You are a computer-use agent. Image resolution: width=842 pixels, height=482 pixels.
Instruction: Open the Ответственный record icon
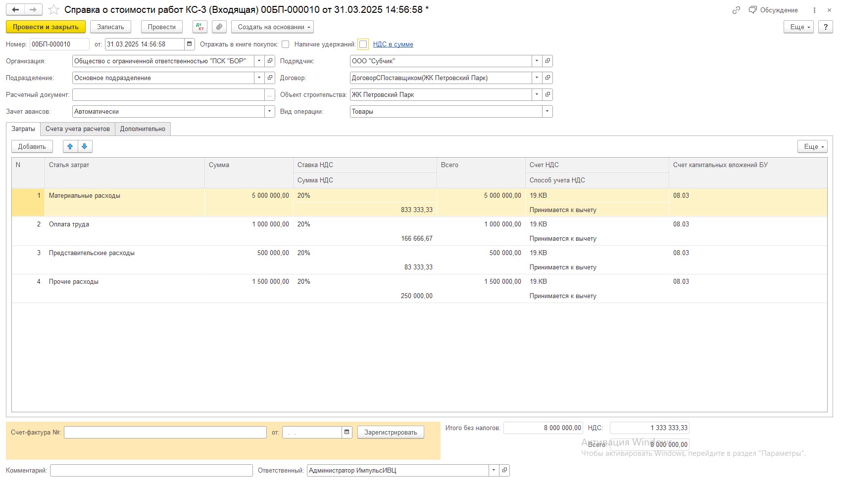pos(504,470)
